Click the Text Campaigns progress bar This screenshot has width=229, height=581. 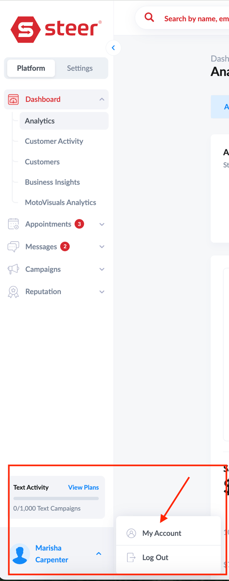click(x=56, y=498)
